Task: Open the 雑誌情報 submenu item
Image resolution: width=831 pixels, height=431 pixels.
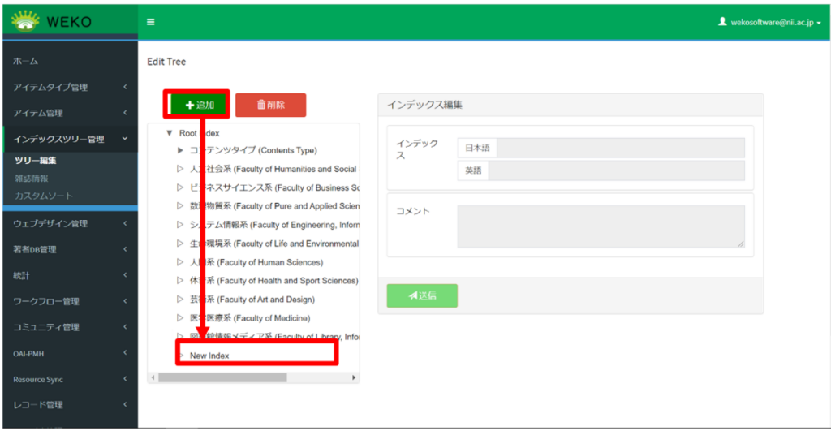Action: point(32,178)
